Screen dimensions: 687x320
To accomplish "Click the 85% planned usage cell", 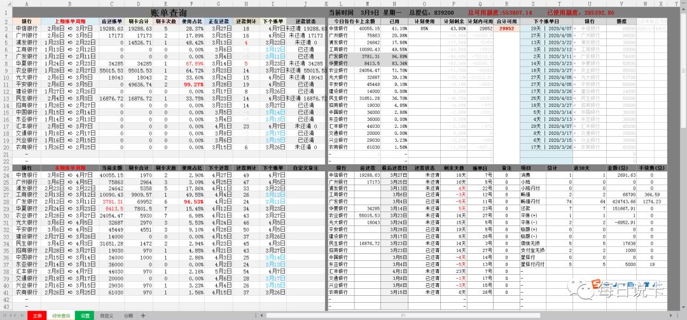I will tap(424, 28).
